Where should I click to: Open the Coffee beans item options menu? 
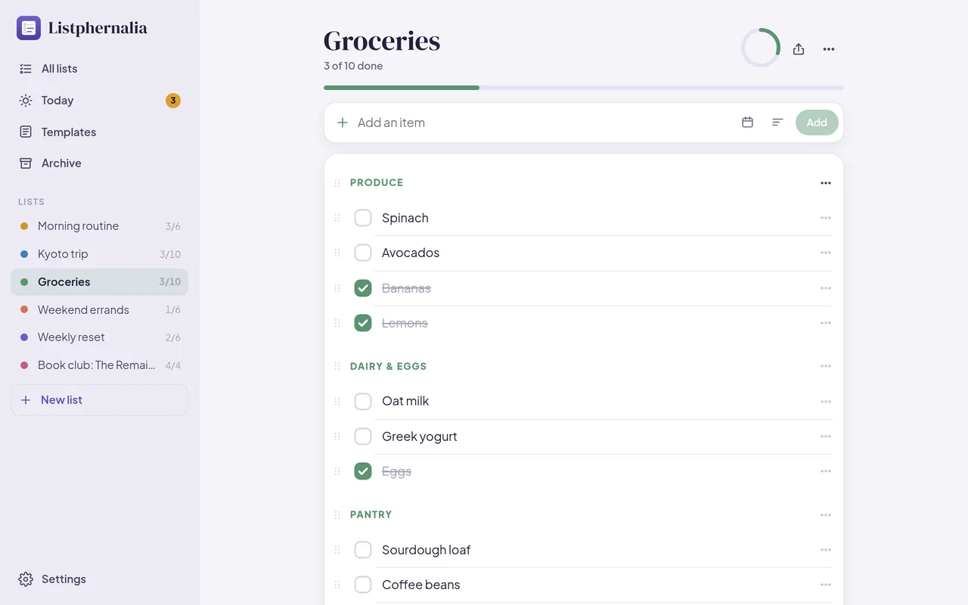click(826, 585)
